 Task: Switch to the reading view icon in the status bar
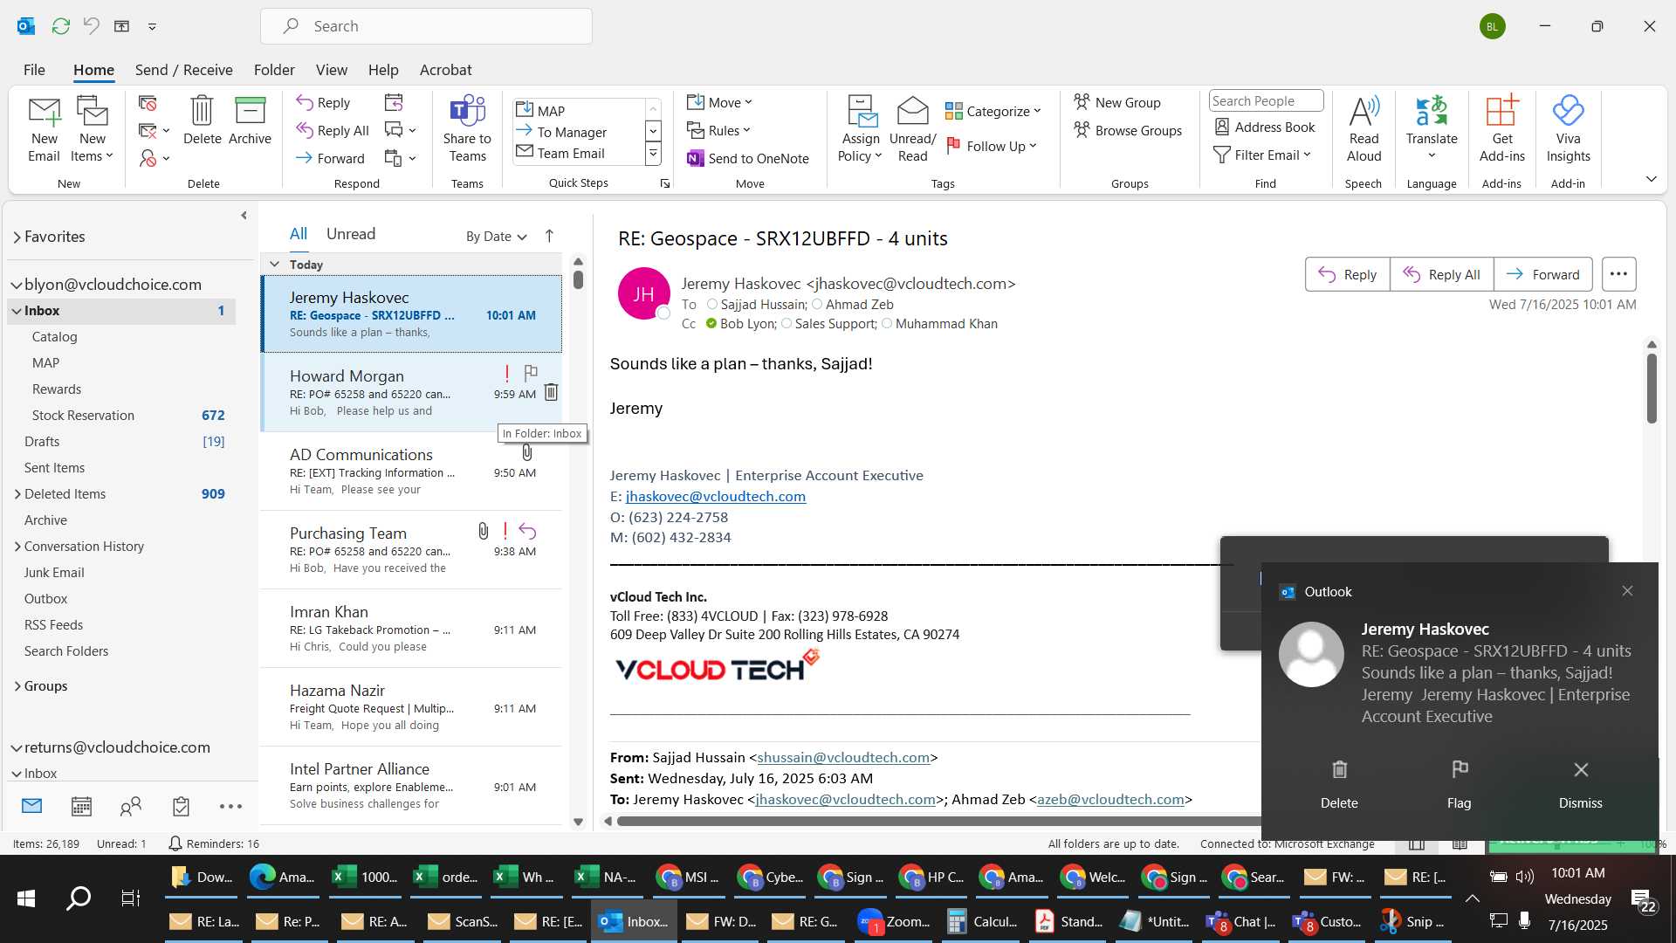coord(1460,843)
